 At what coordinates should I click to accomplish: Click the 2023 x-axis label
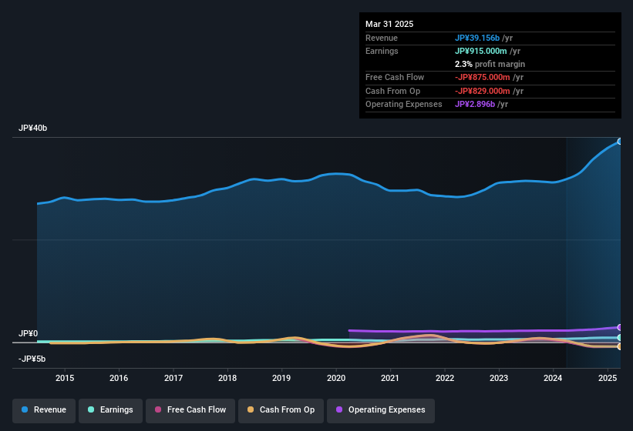[x=499, y=378]
